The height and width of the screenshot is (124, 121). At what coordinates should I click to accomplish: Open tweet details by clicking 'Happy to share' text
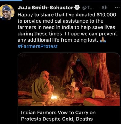(x=32, y=15)
